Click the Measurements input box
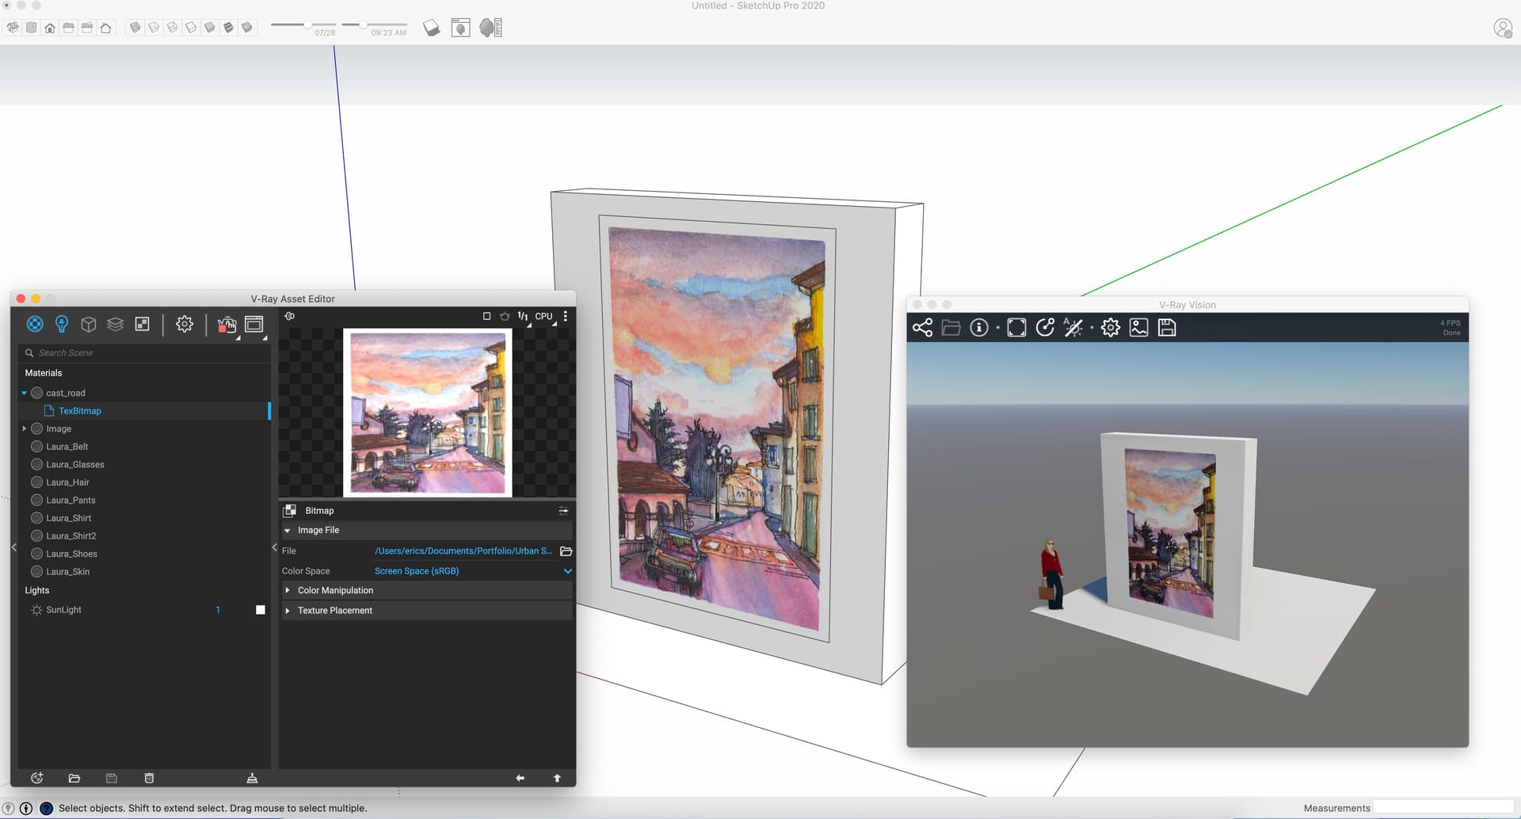Image resolution: width=1521 pixels, height=819 pixels. 1443,808
